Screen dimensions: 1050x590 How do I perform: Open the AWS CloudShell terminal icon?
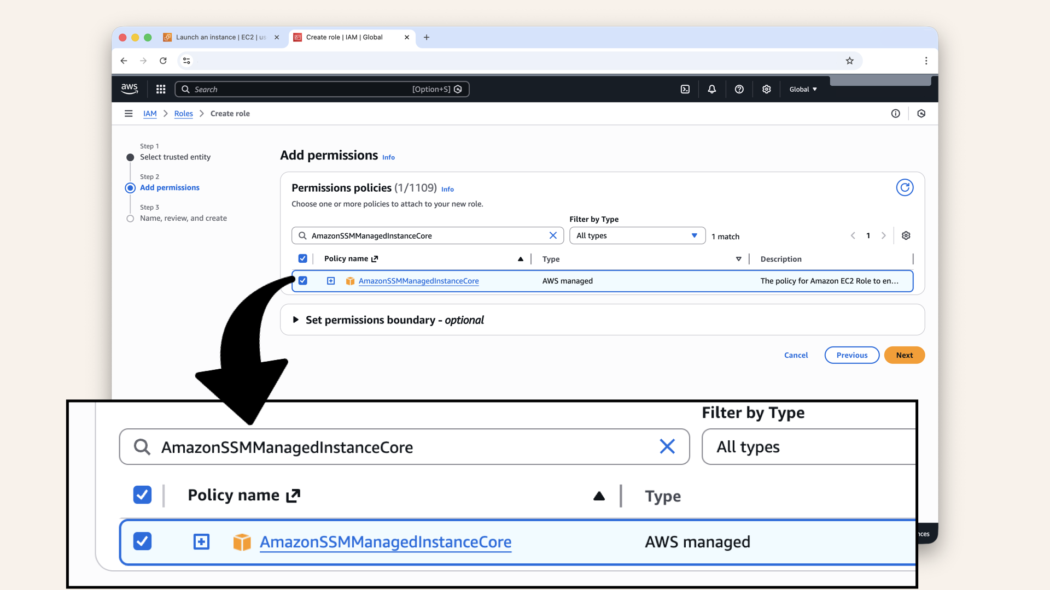pos(685,89)
